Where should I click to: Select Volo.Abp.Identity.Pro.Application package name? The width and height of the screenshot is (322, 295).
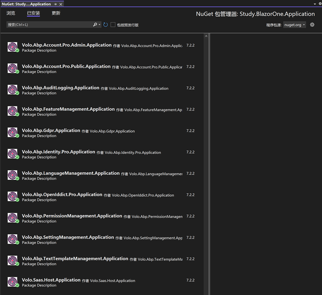tap(58, 152)
